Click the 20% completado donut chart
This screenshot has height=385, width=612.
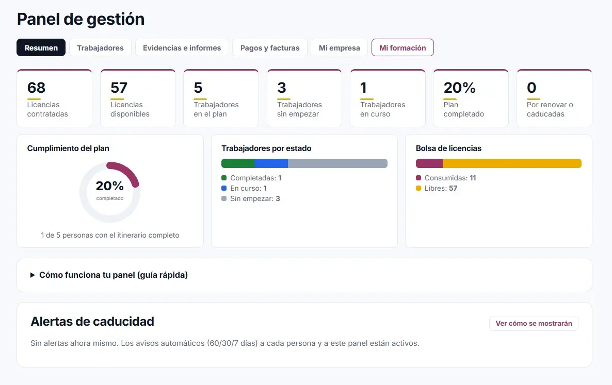tap(110, 192)
